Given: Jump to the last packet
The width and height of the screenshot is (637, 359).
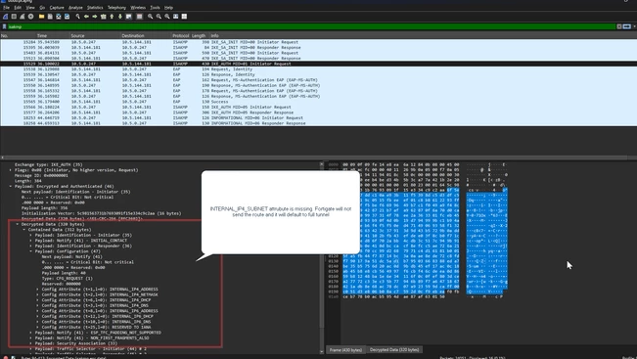Looking at the screenshot, I should coord(120,17).
